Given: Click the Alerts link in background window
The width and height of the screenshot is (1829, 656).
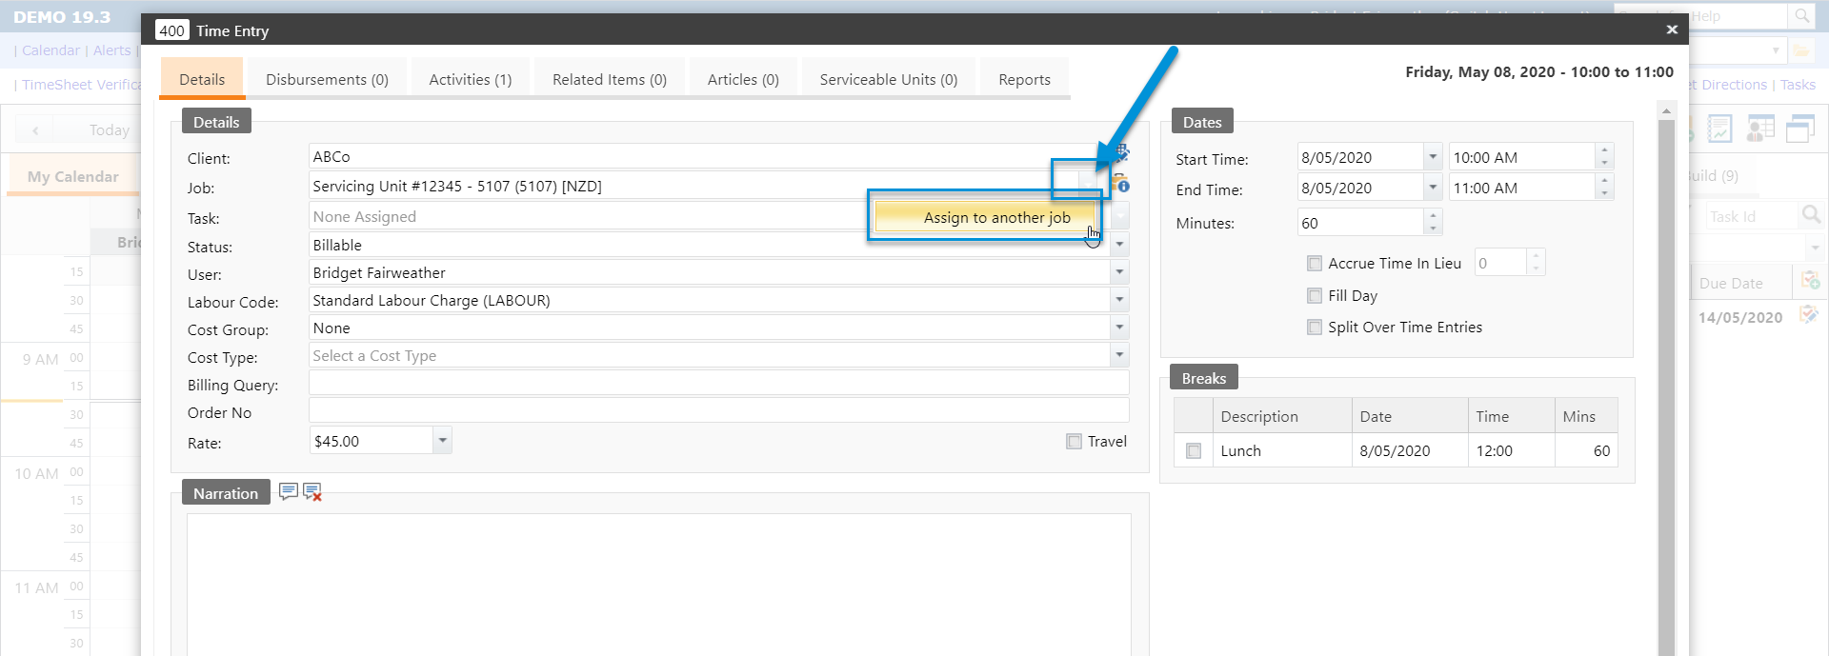Looking at the screenshot, I should click(x=111, y=50).
